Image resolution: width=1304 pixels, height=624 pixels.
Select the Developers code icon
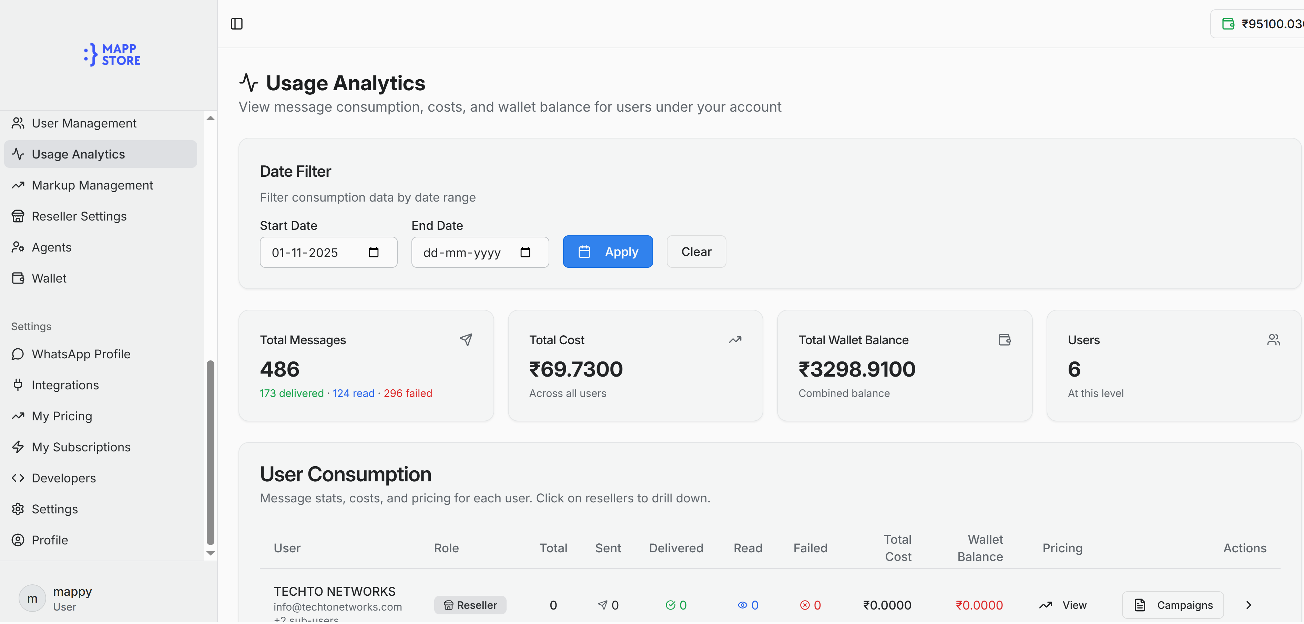[18, 478]
